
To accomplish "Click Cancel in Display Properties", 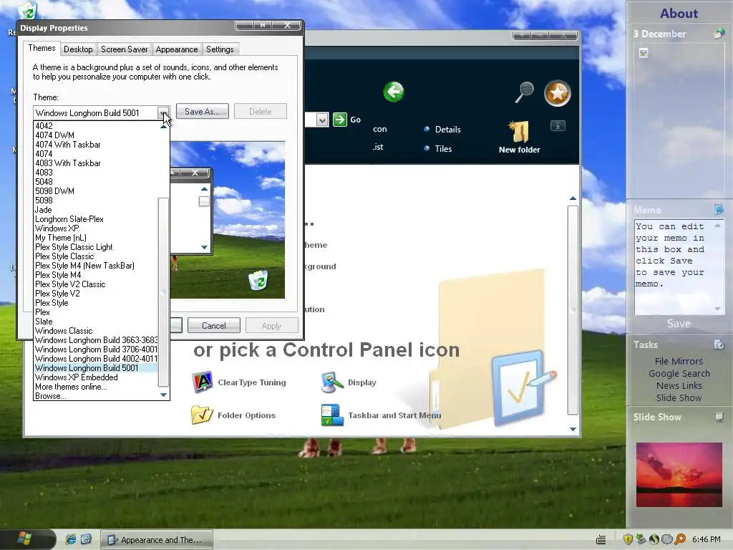I will tap(213, 326).
